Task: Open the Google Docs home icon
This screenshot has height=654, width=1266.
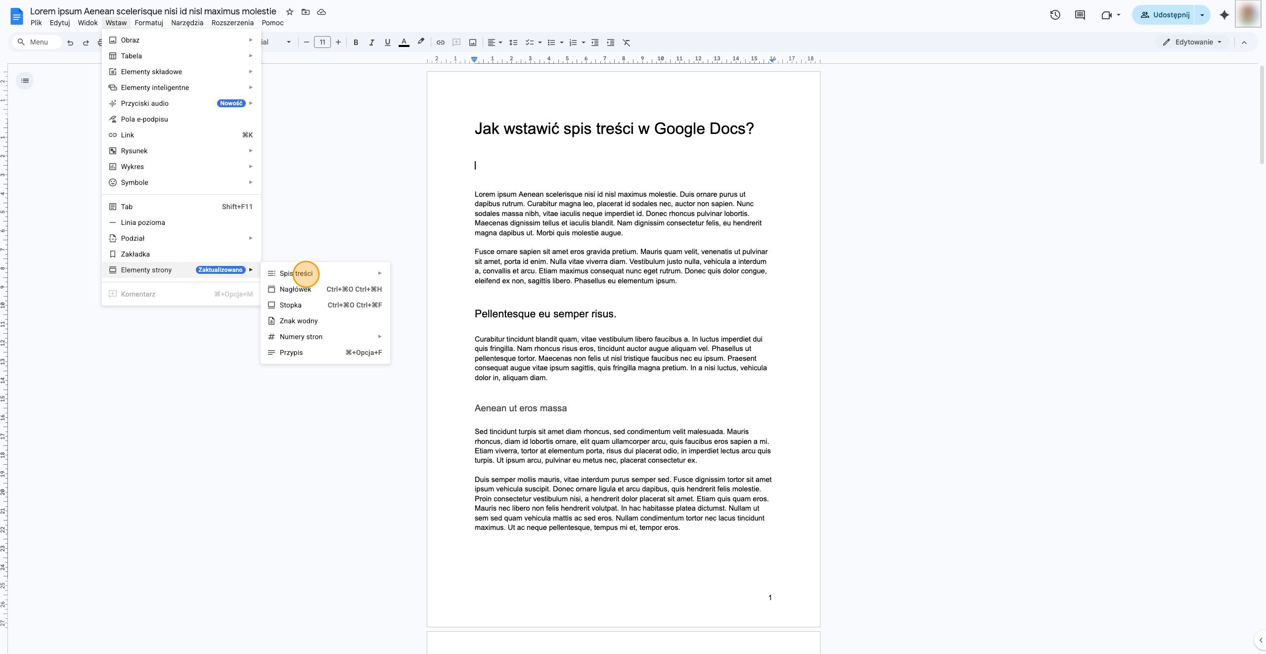Action: 16,16
